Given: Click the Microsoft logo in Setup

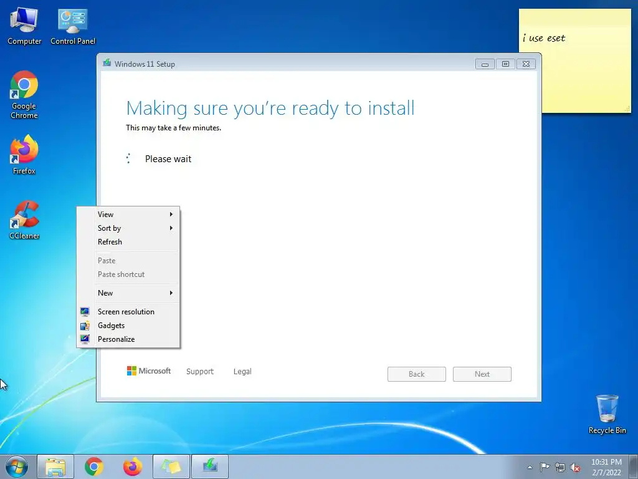Looking at the screenshot, I should [x=149, y=370].
